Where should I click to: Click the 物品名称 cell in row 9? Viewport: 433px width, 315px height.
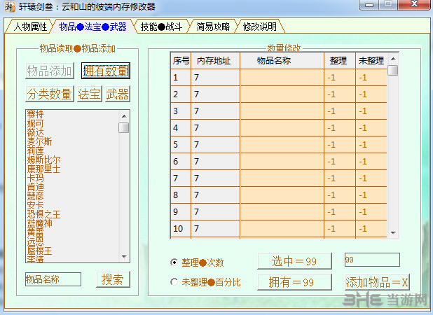coord(282,212)
